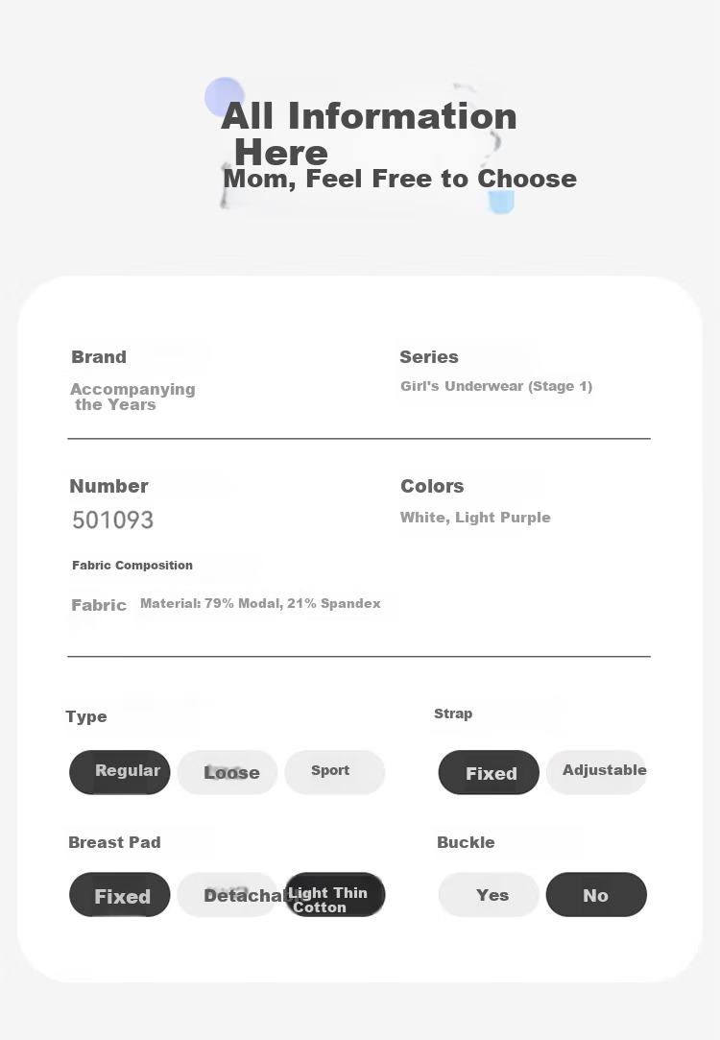Select the Light Thin Cotton pill
720x1040 pixels.
point(335,895)
